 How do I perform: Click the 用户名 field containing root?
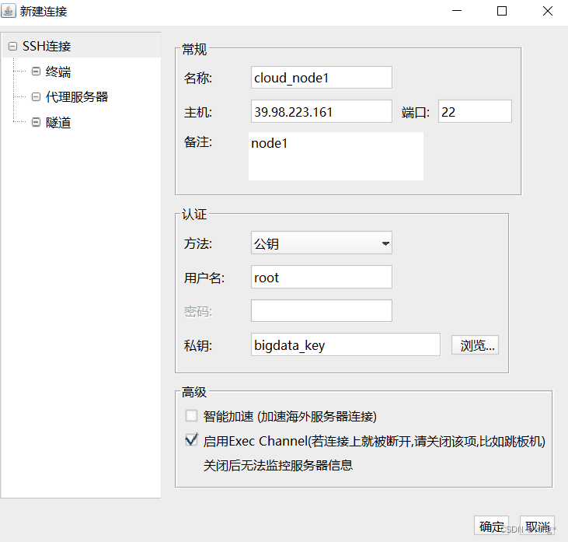[322, 277]
